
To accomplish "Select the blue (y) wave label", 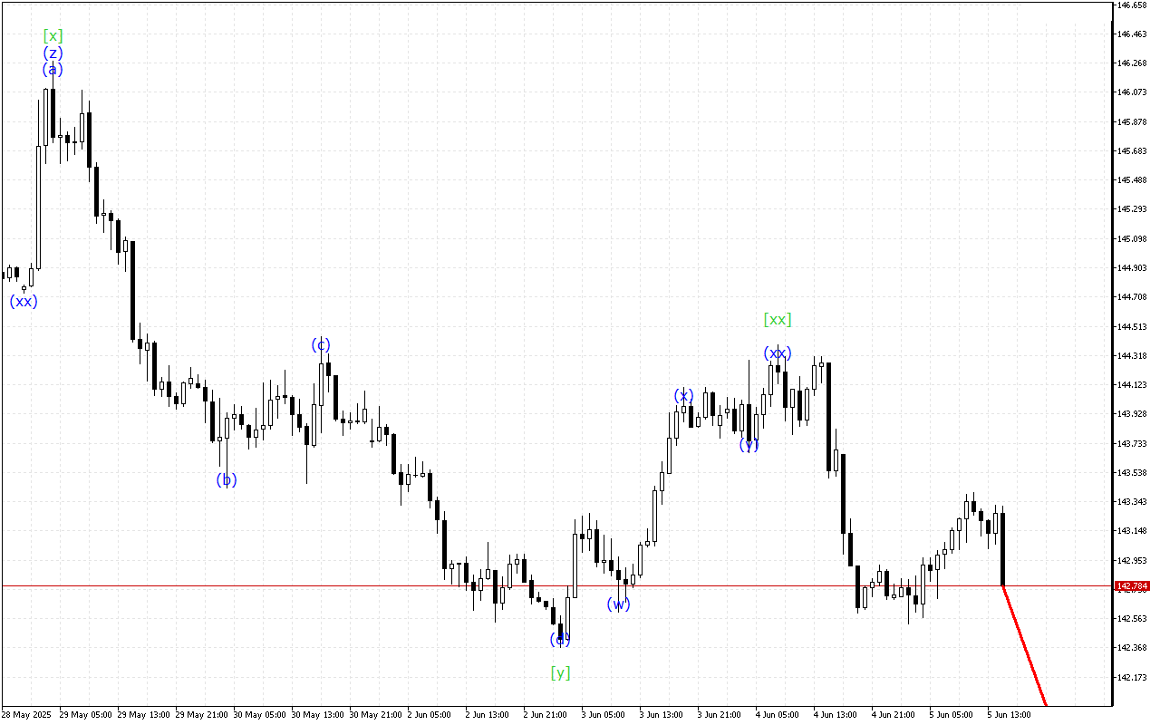I will (x=749, y=444).
